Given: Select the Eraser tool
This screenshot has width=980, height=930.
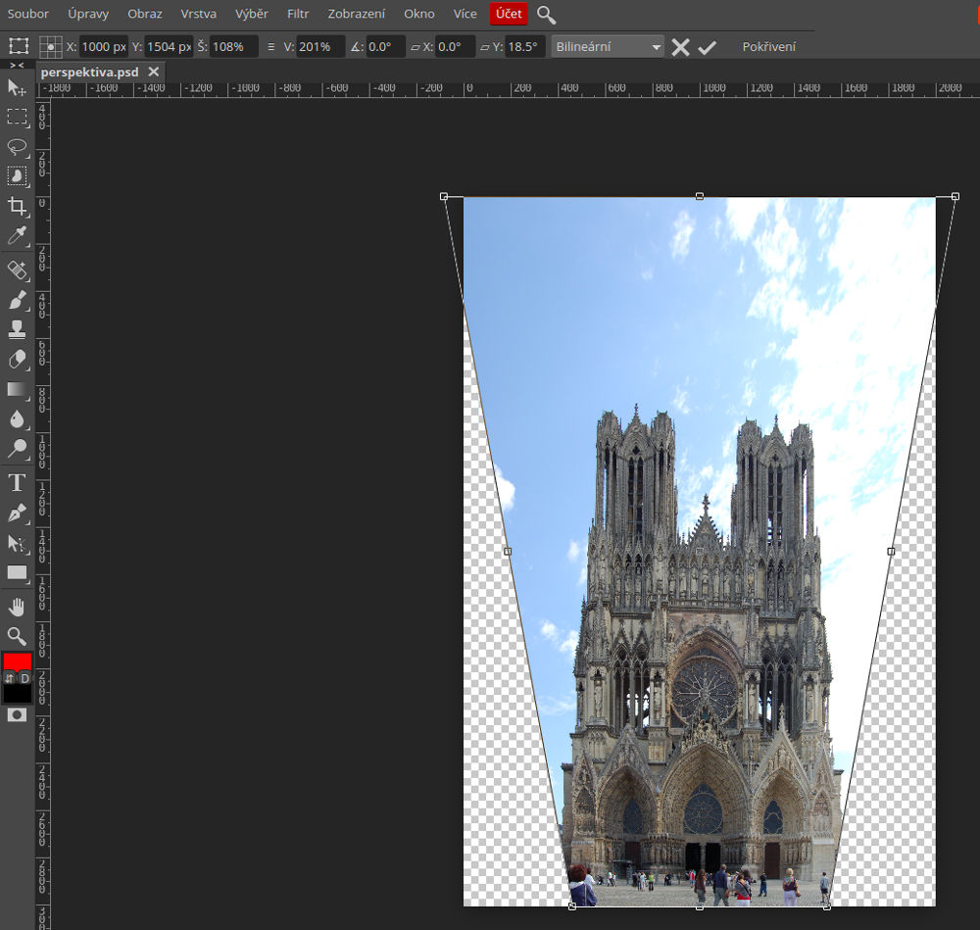Looking at the screenshot, I should [x=17, y=360].
